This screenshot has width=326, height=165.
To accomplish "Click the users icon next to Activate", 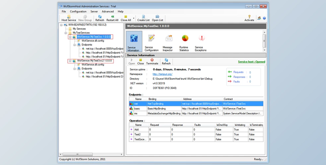I will tap(259, 18).
